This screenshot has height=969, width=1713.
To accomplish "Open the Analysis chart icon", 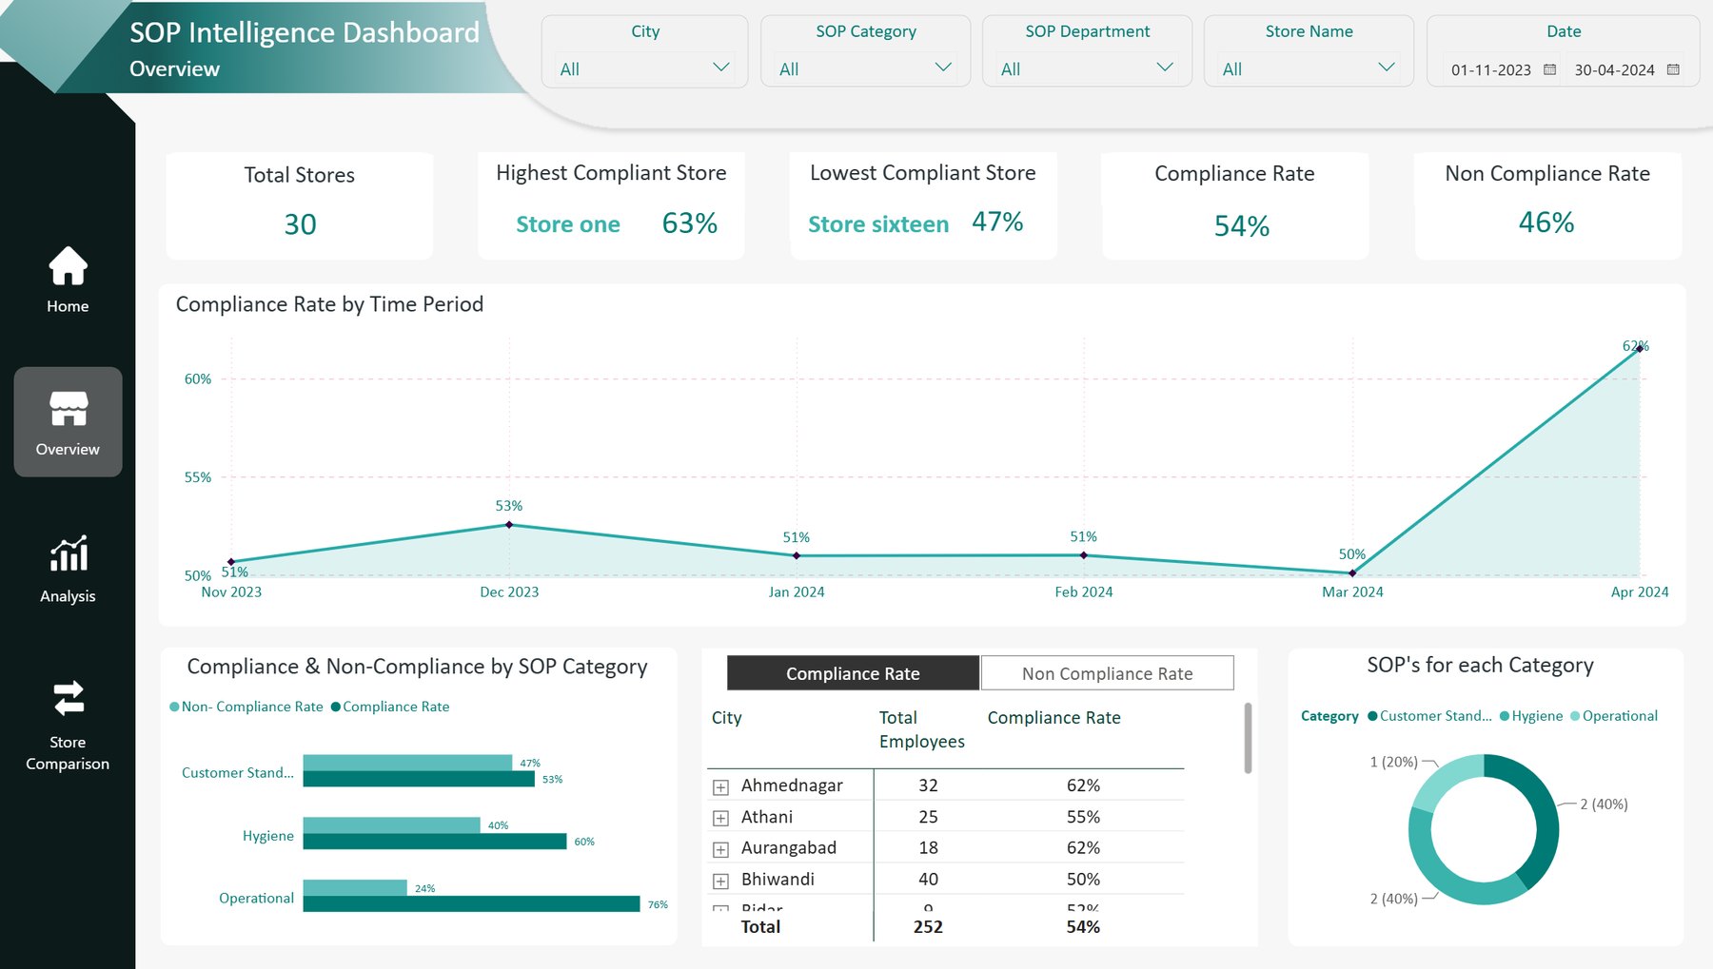I will 69,553.
